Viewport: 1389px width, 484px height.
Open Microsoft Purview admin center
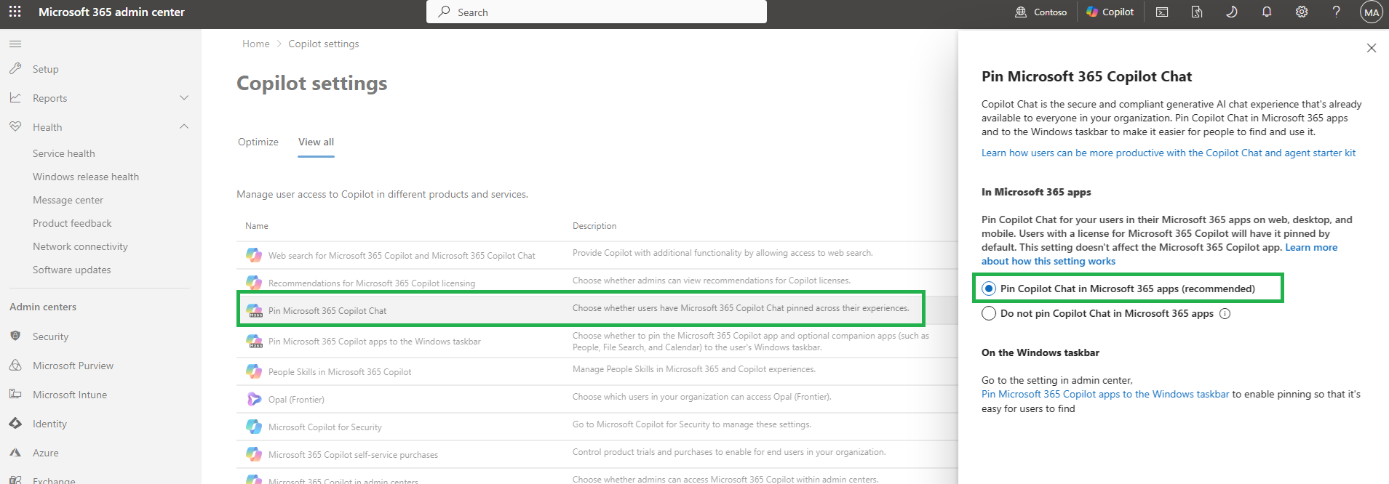[x=73, y=366]
